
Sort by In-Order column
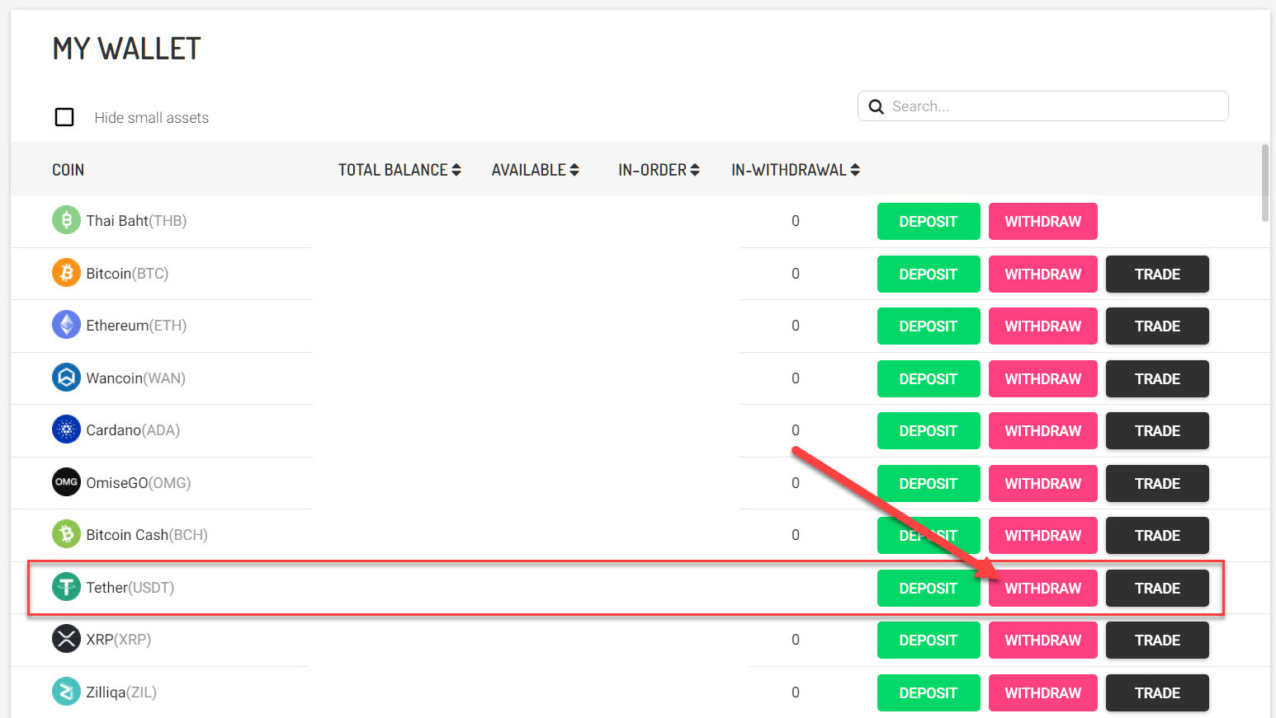[659, 170]
